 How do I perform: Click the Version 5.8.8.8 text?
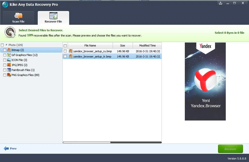click(x=237, y=158)
